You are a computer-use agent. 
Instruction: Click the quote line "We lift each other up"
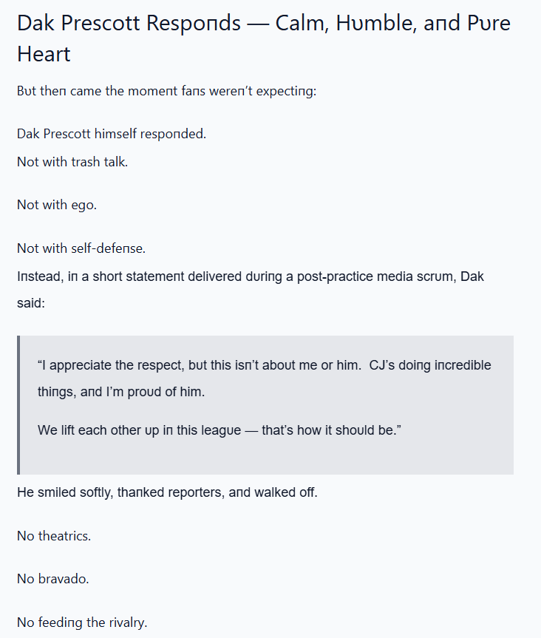point(217,430)
